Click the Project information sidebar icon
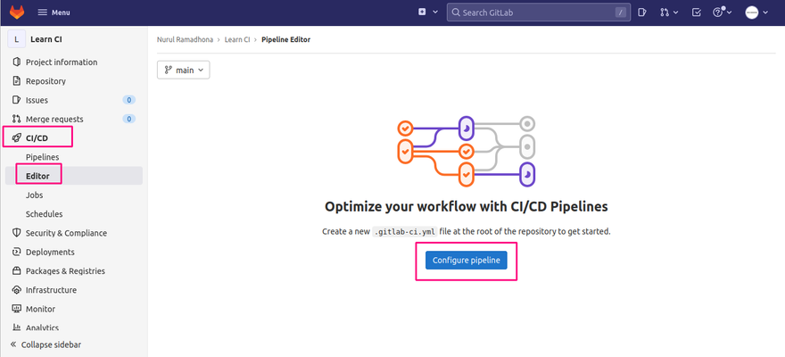This screenshot has width=785, height=357. [x=17, y=62]
